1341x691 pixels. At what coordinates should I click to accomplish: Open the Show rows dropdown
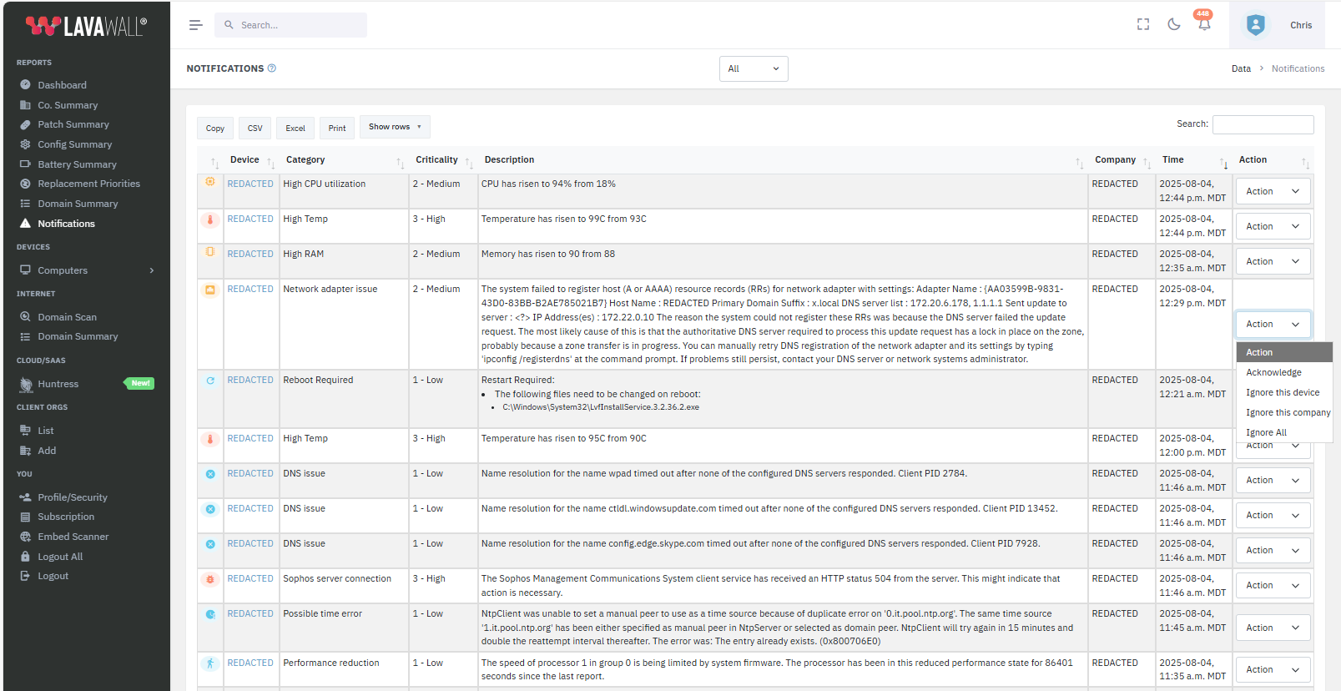[x=395, y=127]
